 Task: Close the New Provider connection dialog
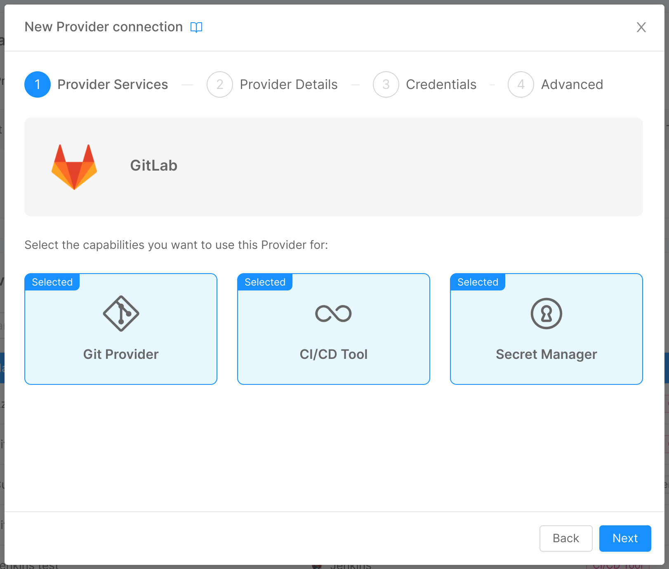[x=641, y=27]
